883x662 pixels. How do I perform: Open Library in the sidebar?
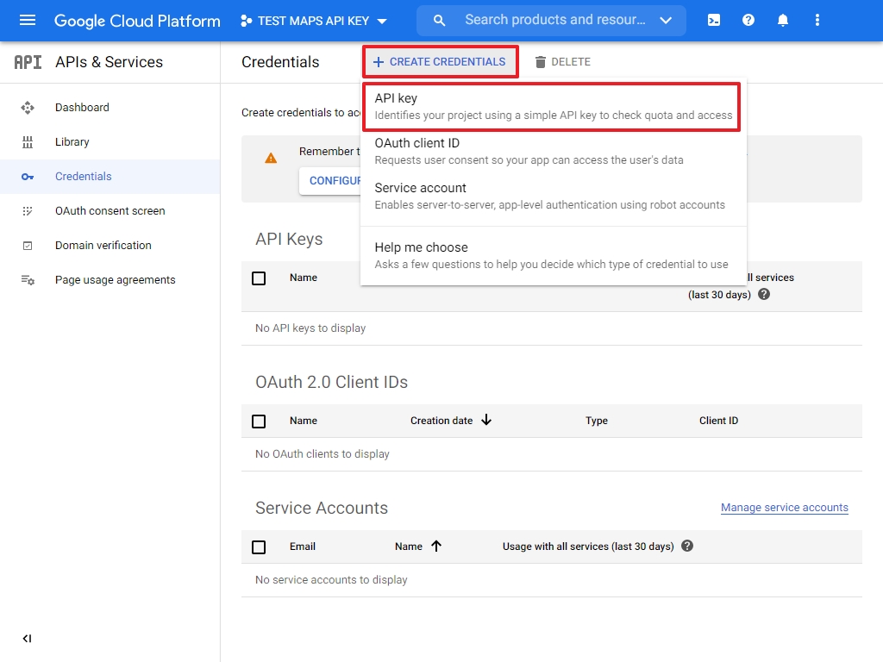pyautogui.click(x=72, y=142)
